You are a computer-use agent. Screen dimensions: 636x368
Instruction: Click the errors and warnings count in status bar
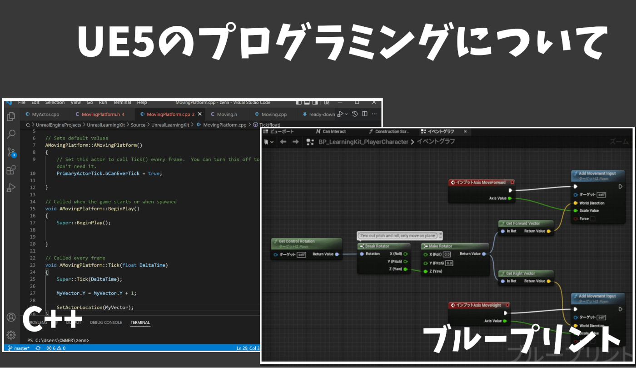coord(56,348)
